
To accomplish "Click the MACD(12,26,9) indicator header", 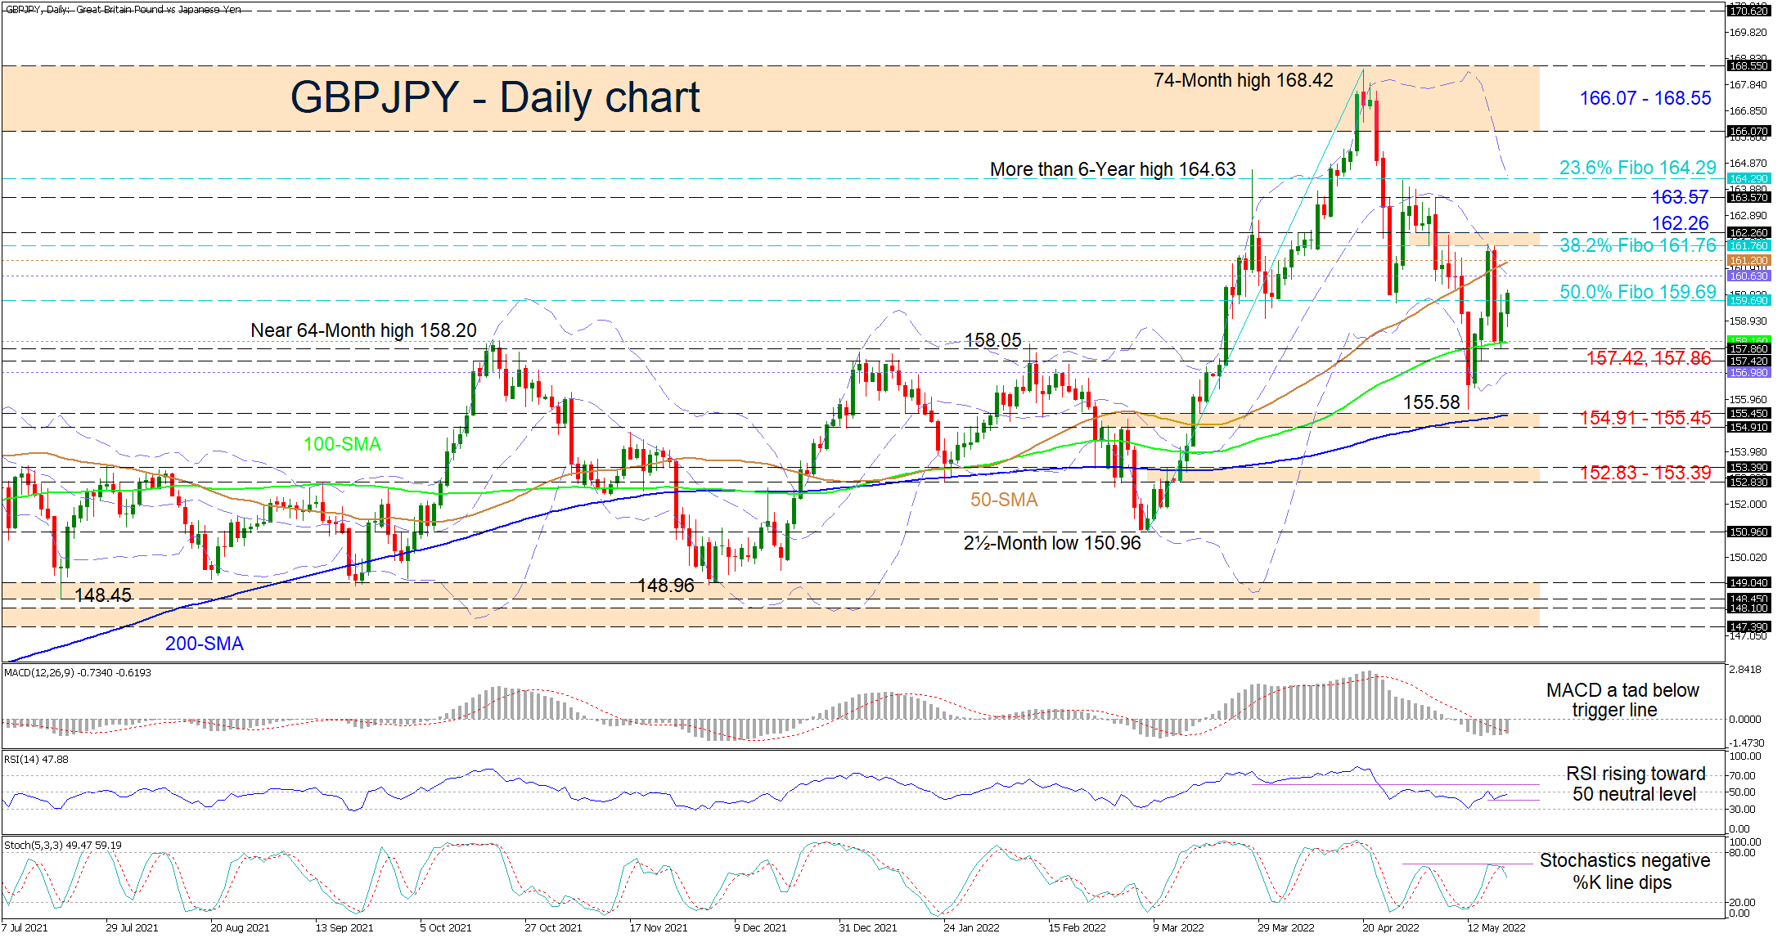I will [78, 672].
